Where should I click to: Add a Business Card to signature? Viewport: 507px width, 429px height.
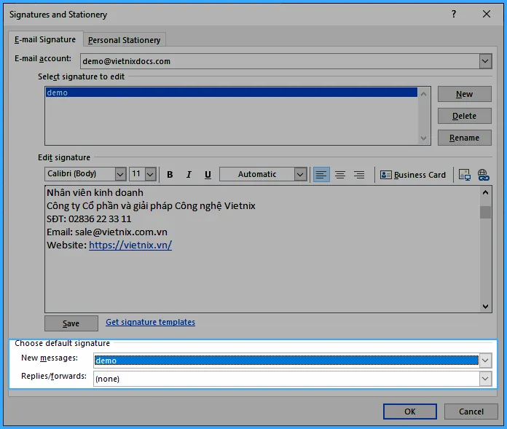(413, 175)
